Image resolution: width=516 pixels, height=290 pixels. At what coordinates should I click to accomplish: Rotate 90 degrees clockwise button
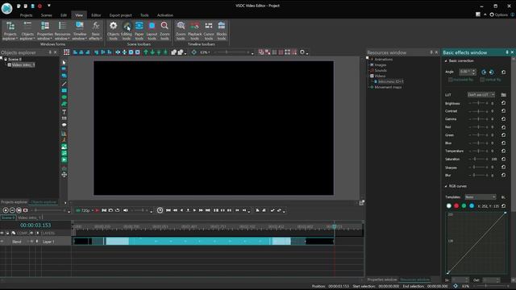(x=491, y=72)
